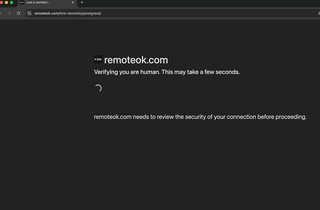This screenshot has height=210, width=320.
Task: Click the remoteok.com page heading
Action: 136,60
